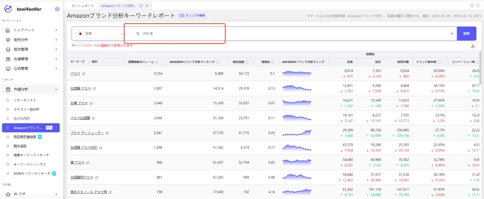
Task: Open external link icon beside 車 アロマ
Action: pyautogui.click(x=87, y=163)
